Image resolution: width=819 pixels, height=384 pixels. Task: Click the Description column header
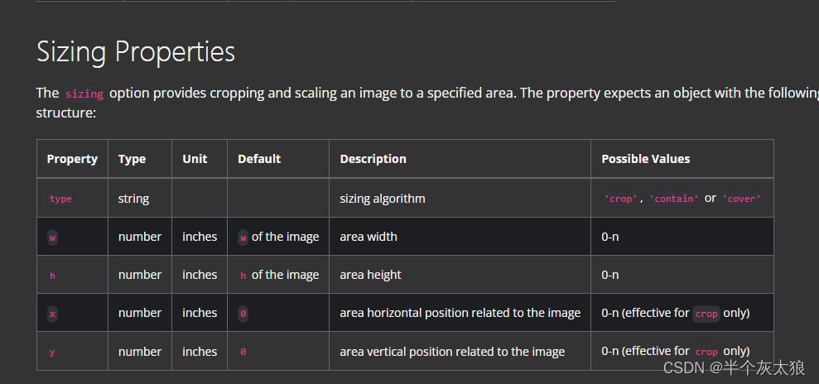point(373,159)
